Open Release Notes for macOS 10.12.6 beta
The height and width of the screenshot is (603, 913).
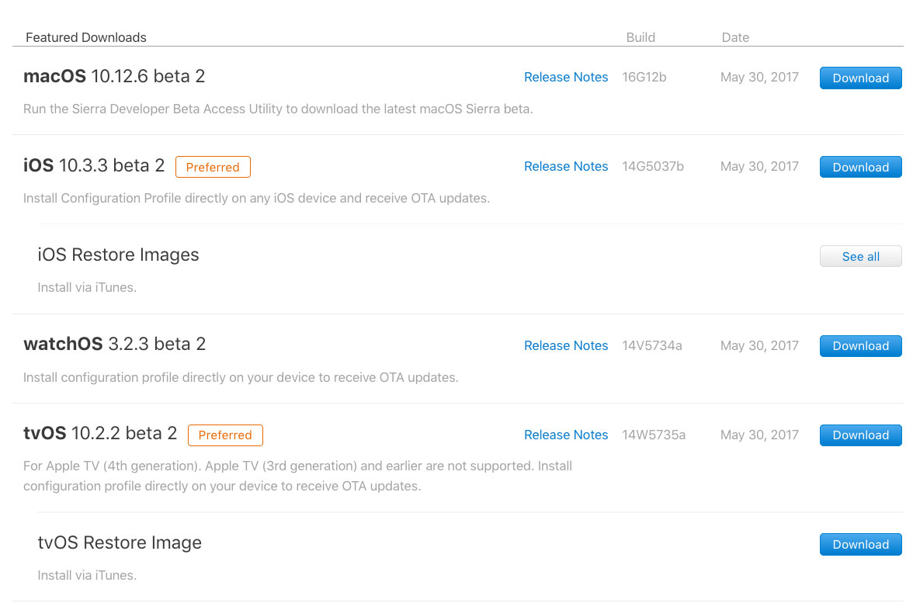pos(566,78)
